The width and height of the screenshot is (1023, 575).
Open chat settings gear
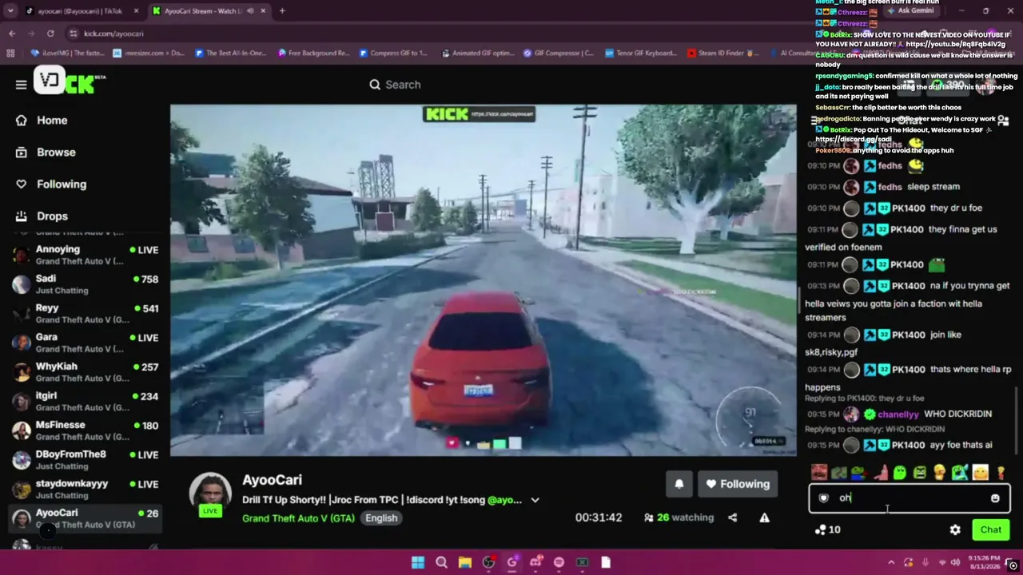click(955, 529)
